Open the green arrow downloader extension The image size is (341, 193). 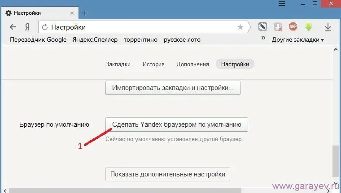[x=309, y=27]
